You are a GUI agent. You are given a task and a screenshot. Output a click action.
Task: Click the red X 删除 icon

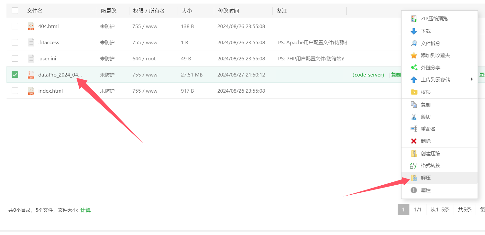point(414,141)
